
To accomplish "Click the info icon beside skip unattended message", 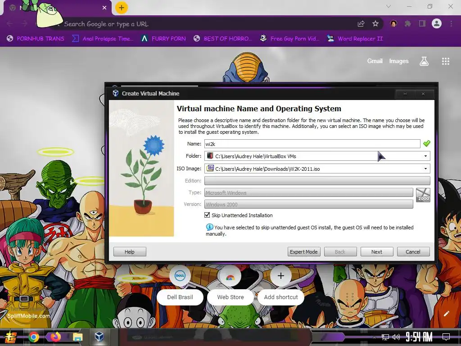I will (x=209, y=227).
